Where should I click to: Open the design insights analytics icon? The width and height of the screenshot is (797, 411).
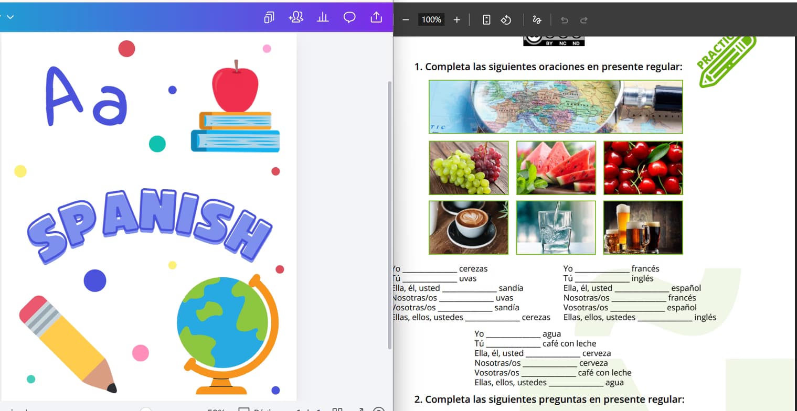tap(322, 17)
